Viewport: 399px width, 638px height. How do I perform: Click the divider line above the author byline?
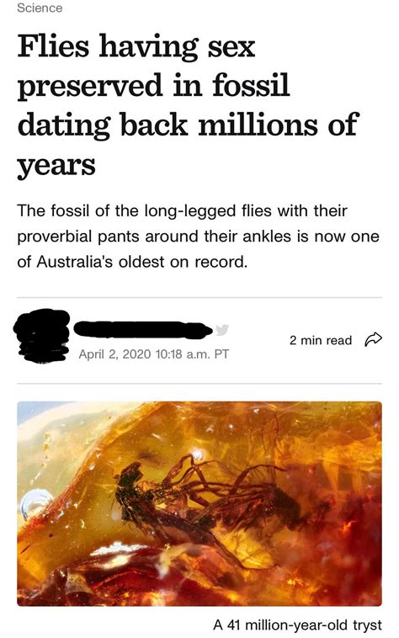199,297
